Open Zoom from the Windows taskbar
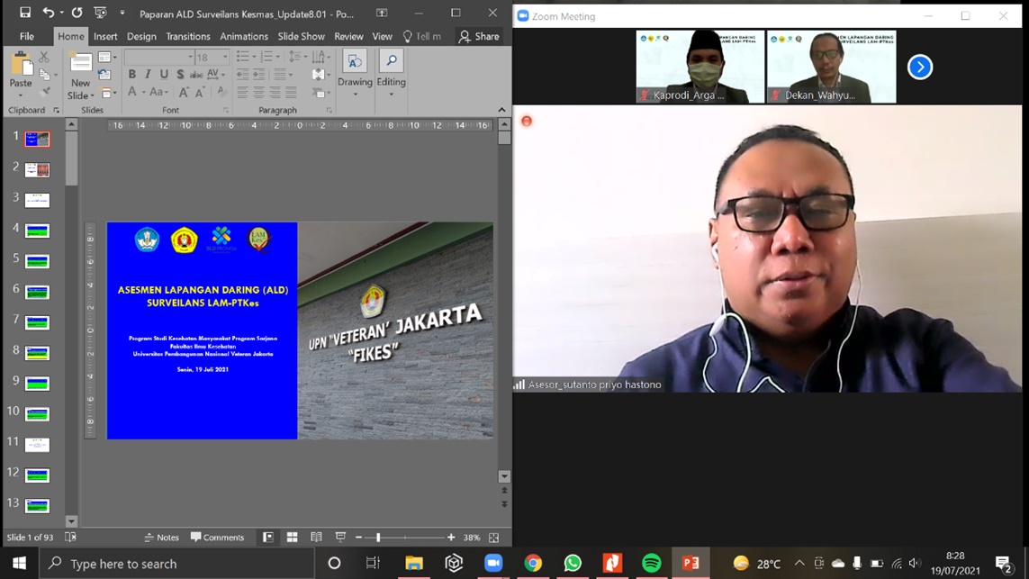1029x579 pixels. (493, 563)
